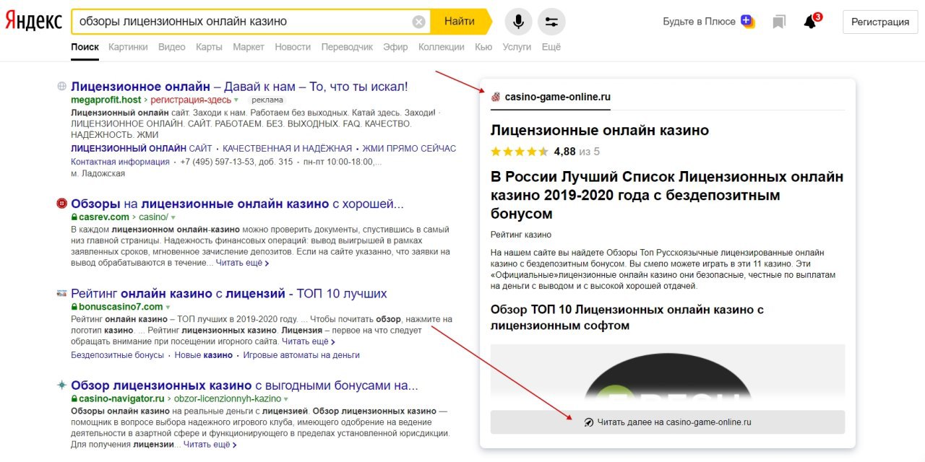Click the bonuscasino7.com favicon
Viewport: 925px width, 462px height.
coord(62,294)
